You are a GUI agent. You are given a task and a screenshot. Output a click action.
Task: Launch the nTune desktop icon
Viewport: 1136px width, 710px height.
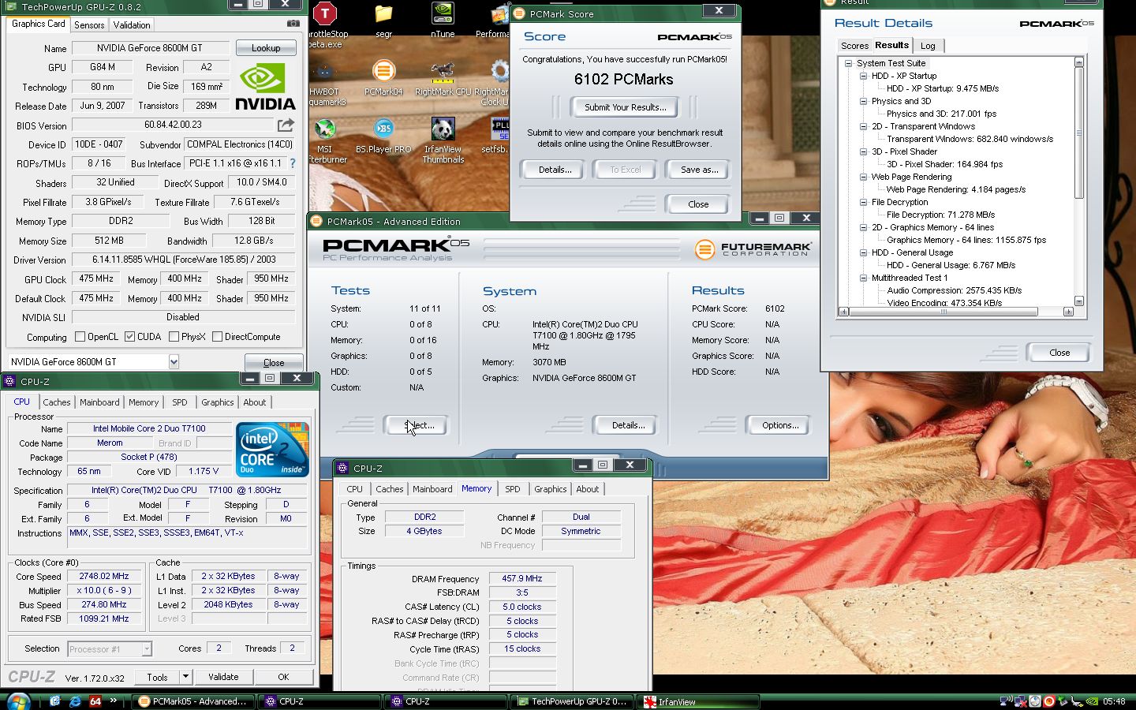[443, 14]
